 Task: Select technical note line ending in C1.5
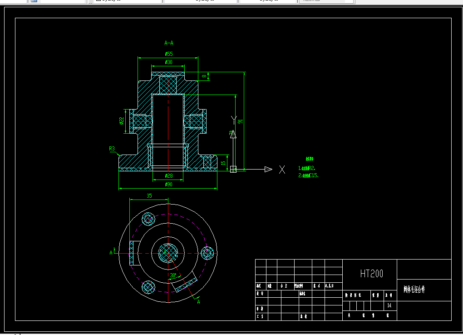coord(308,175)
